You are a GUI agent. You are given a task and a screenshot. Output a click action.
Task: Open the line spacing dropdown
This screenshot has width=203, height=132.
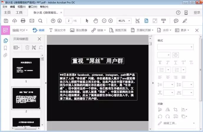(x=169, y=85)
